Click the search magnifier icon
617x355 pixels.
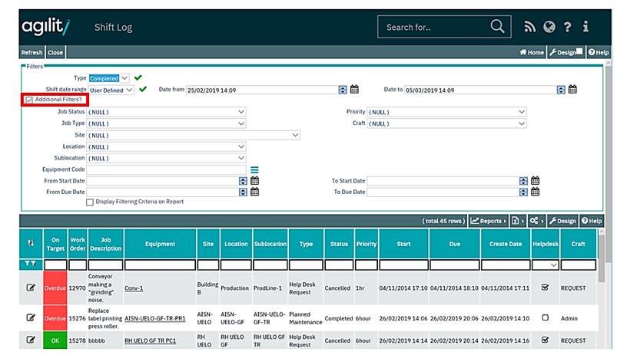tap(497, 27)
